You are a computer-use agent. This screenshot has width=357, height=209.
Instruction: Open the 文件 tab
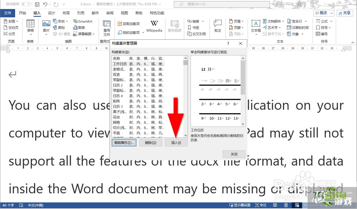(8, 13)
